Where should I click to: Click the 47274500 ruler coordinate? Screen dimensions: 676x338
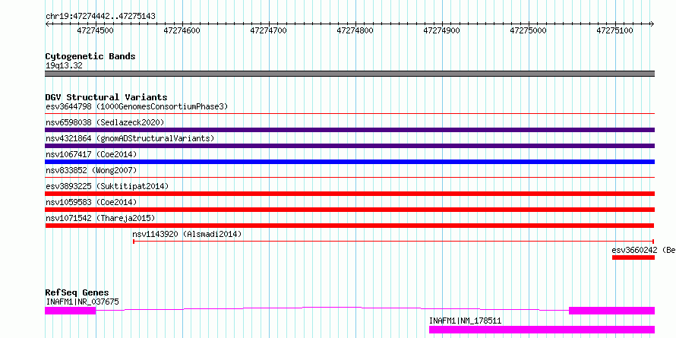point(95,30)
